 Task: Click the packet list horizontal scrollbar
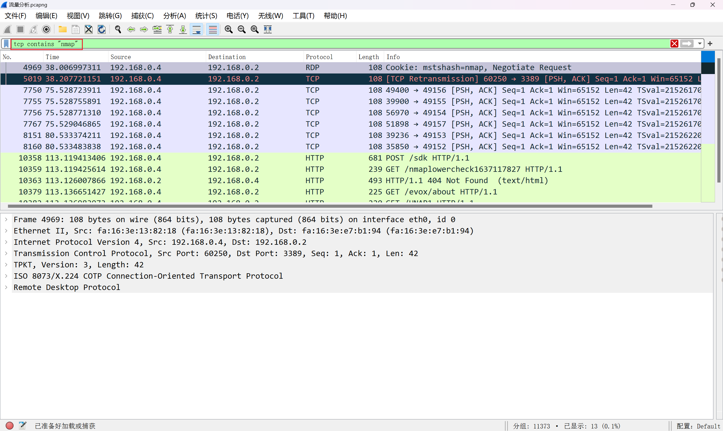[330, 206]
